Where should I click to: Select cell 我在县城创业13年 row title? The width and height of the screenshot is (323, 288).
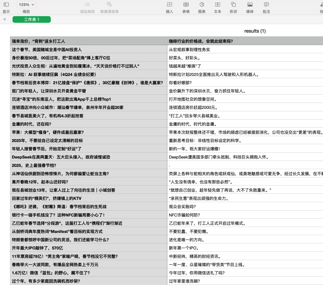click(89, 190)
